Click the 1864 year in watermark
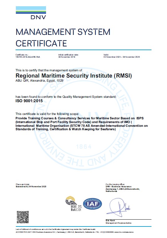 (x=84, y=147)
